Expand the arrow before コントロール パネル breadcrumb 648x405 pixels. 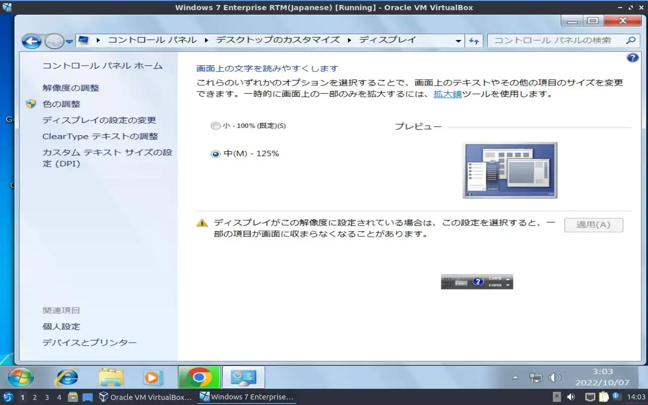tap(98, 40)
